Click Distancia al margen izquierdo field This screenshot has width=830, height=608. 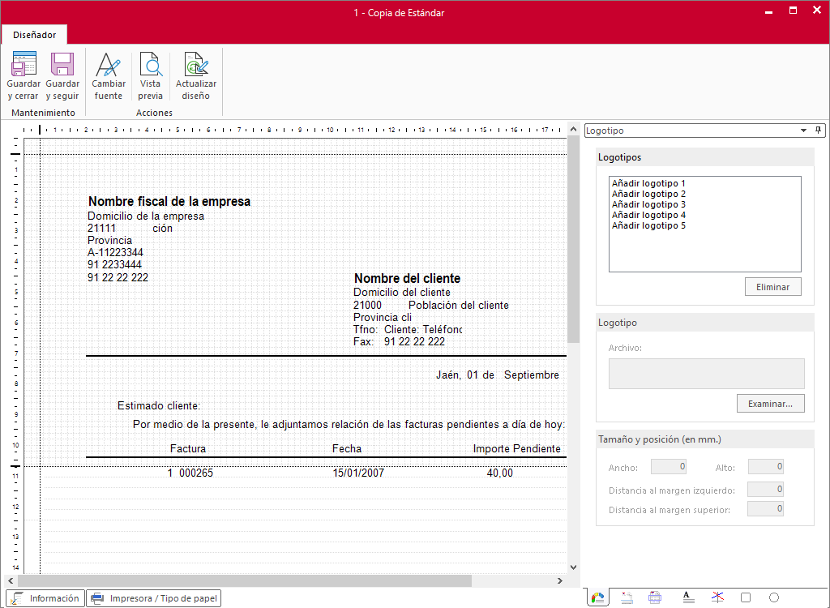point(765,490)
